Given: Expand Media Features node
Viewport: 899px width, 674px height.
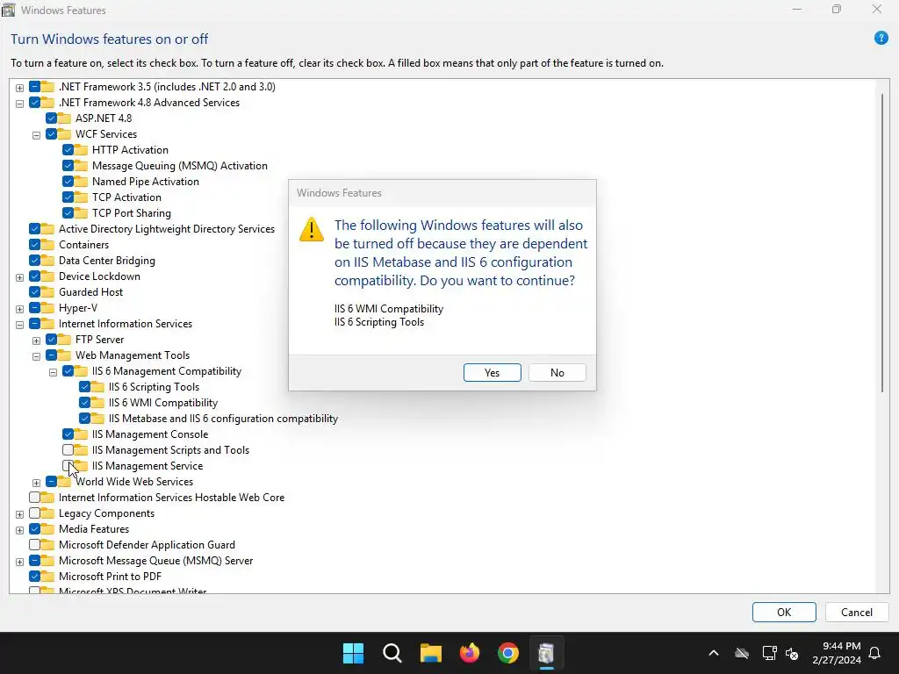Looking at the screenshot, I should coord(19,530).
